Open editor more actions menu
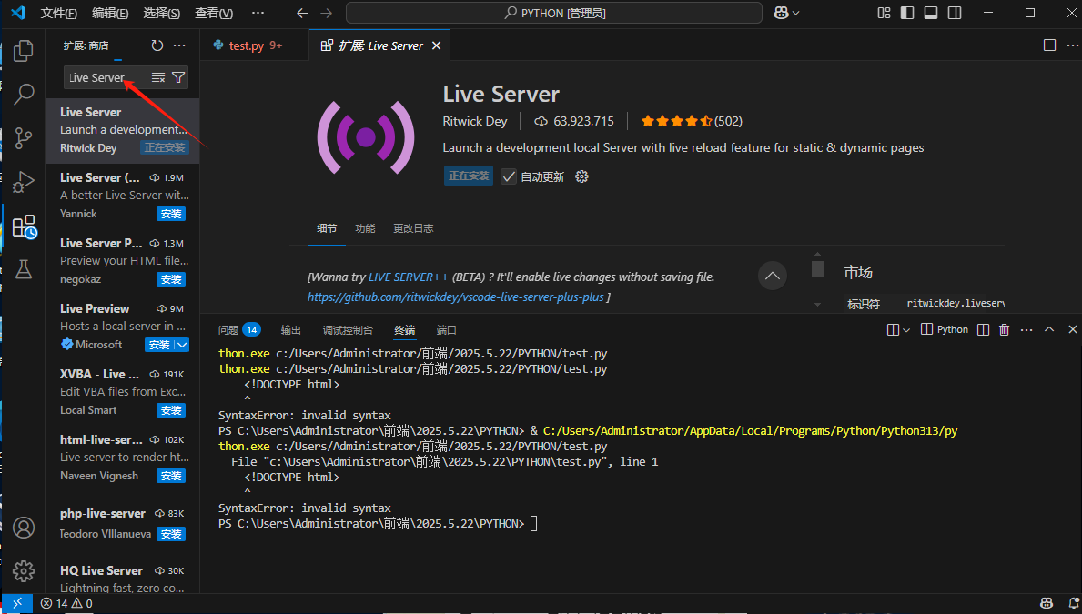 pyautogui.click(x=1072, y=45)
